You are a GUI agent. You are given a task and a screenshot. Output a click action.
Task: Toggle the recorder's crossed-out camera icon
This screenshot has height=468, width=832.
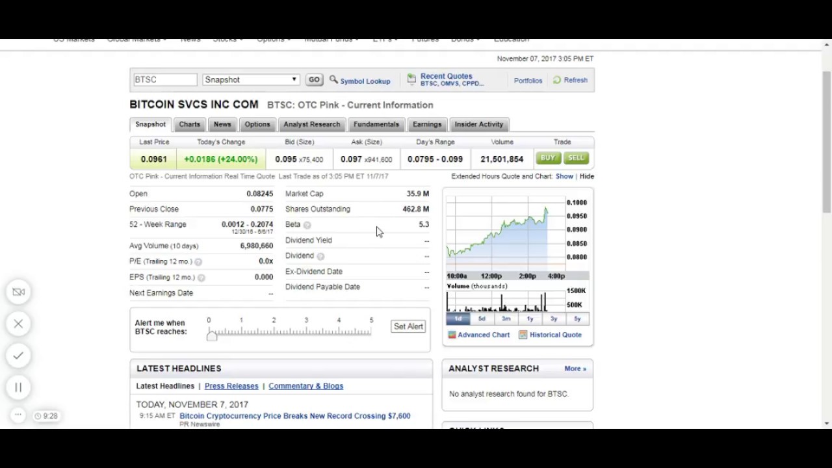pyautogui.click(x=18, y=292)
